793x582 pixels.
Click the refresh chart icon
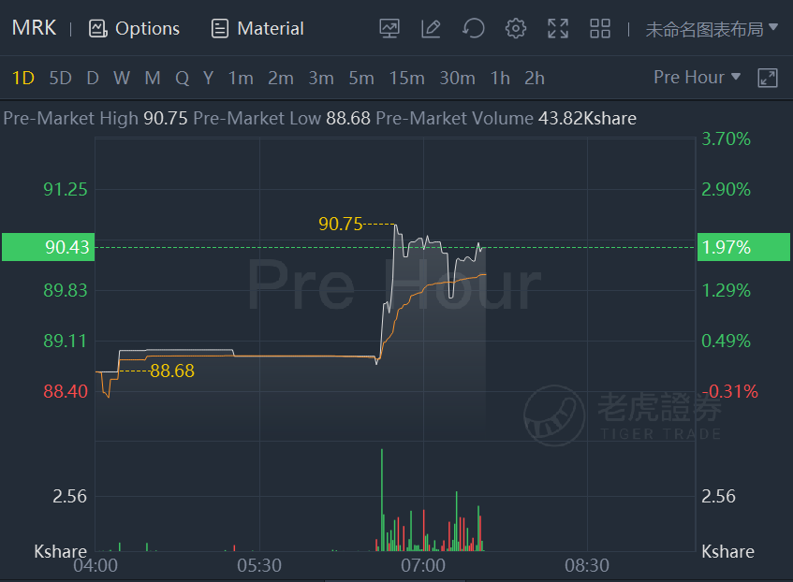[474, 28]
